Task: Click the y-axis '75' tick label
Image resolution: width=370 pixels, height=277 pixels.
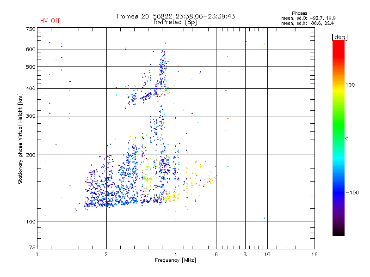Action: [x=32, y=247]
